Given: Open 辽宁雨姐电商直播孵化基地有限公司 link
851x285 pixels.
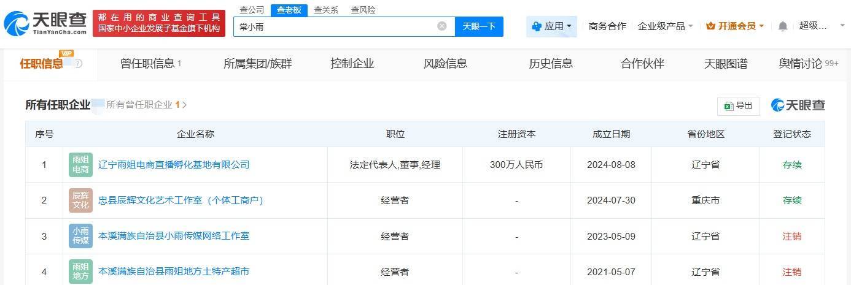Looking at the screenshot, I should click(174, 165).
